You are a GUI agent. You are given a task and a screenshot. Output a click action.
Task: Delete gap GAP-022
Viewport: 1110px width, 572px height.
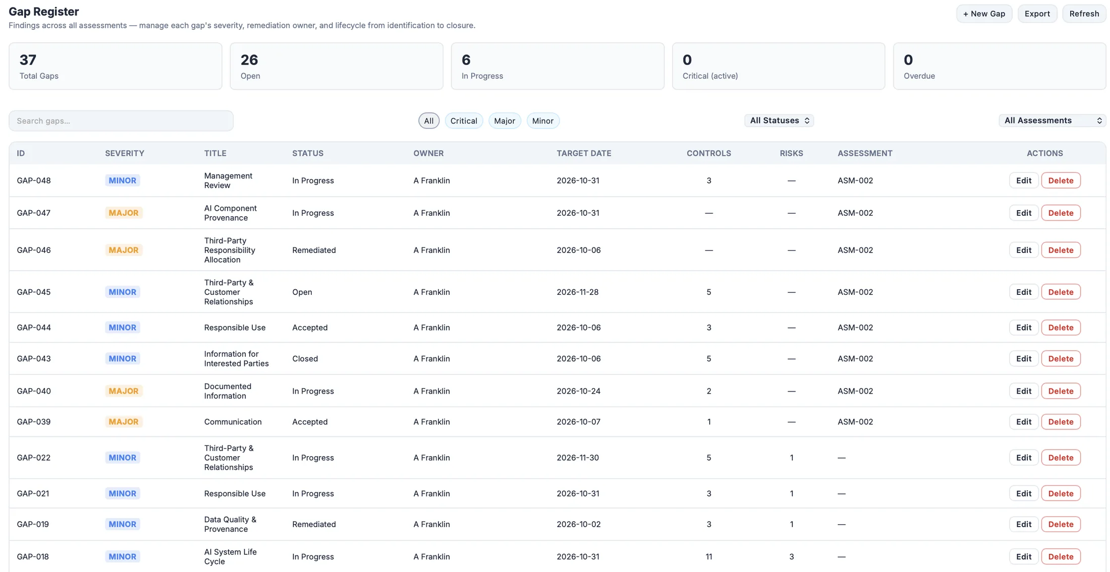click(x=1061, y=458)
